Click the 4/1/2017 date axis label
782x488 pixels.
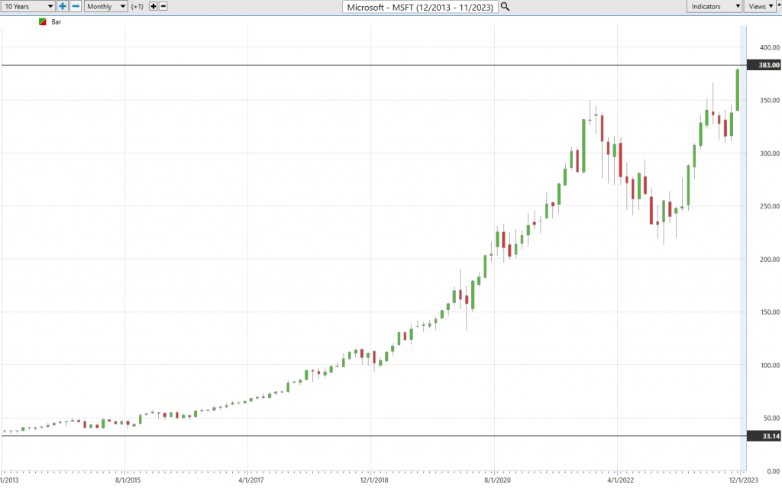coord(250,480)
